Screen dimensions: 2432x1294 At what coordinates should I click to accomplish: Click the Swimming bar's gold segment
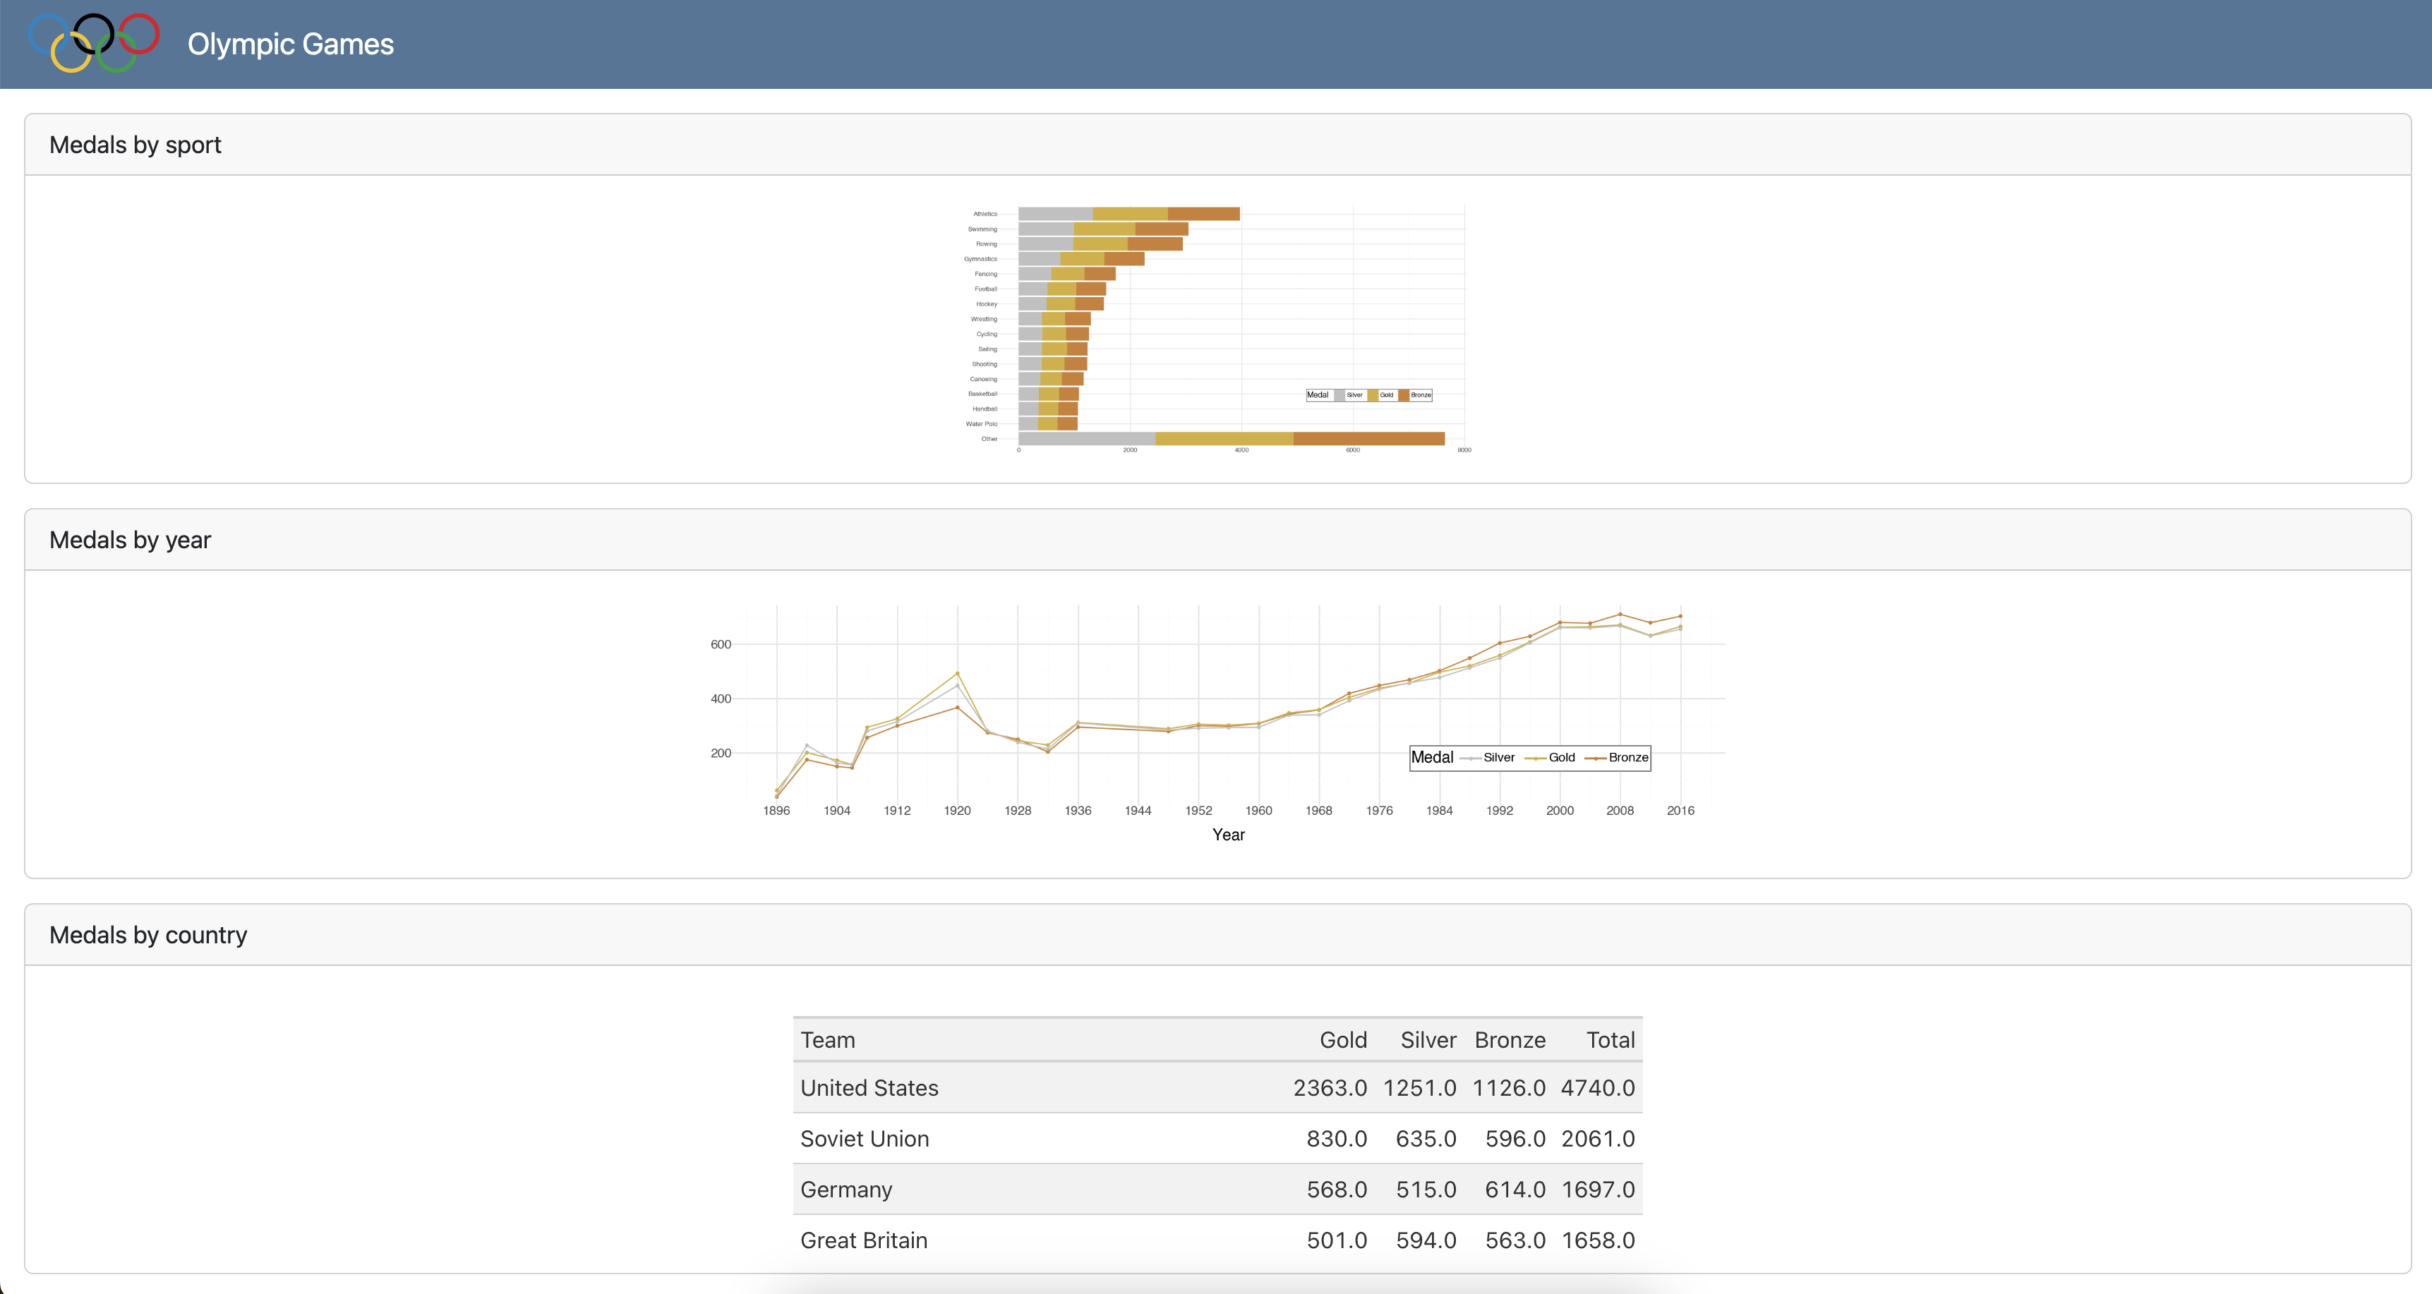pos(1104,229)
